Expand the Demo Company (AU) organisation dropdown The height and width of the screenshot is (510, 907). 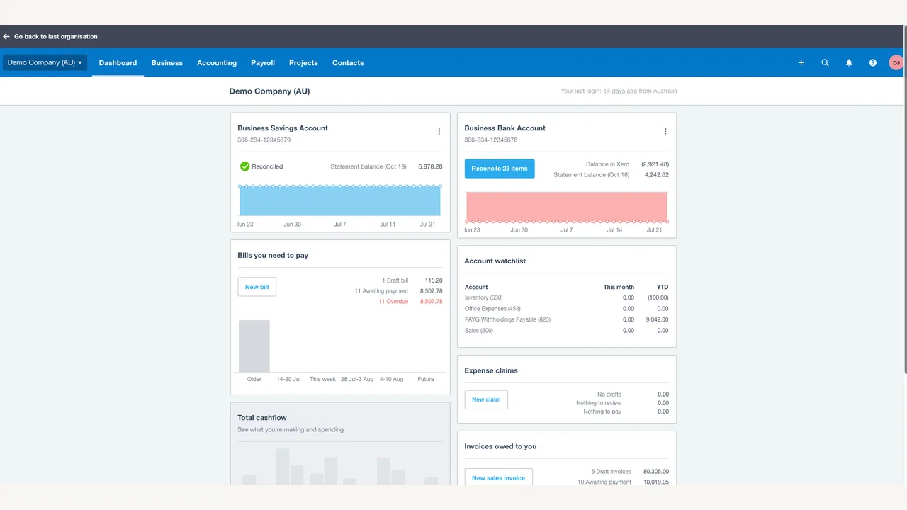pyautogui.click(x=45, y=62)
